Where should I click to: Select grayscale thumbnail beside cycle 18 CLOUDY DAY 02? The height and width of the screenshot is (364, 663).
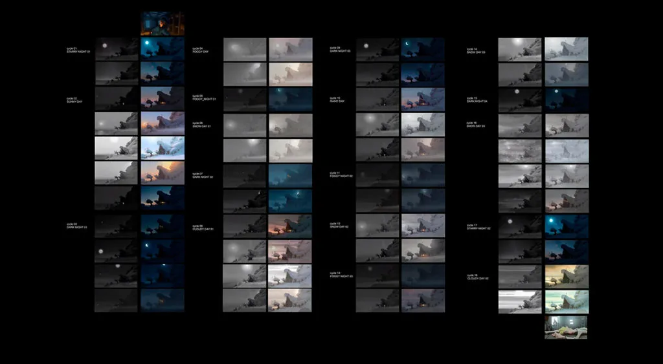tap(520, 277)
